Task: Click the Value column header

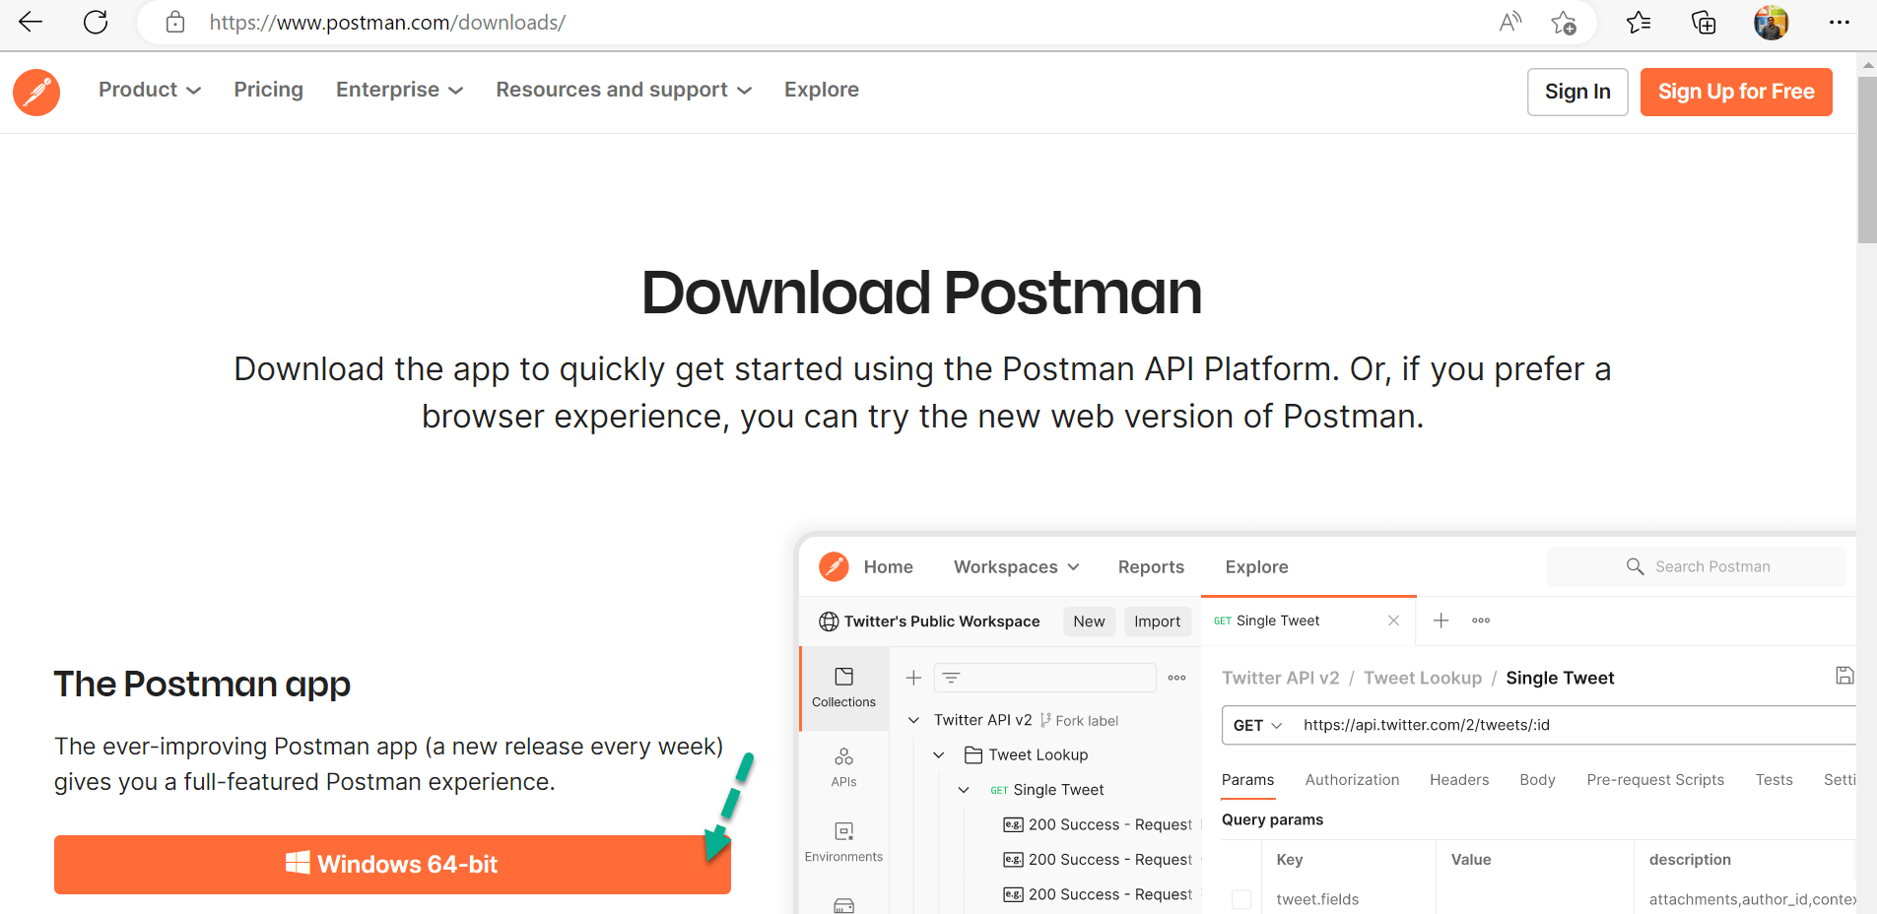Action: [1470, 860]
